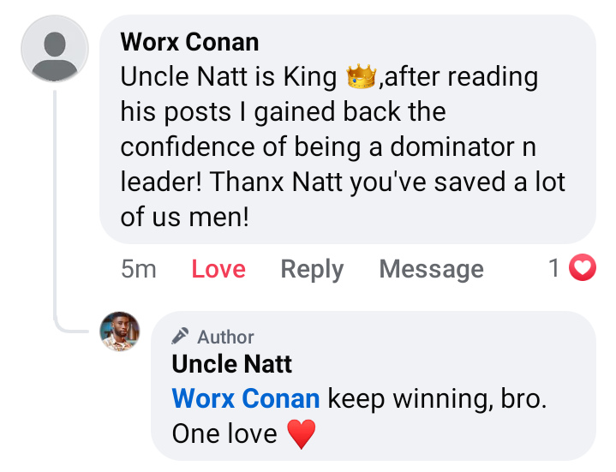The width and height of the screenshot is (616, 472).
Task: Click the 'Thanx Natt you've saved' comment line
Action: [x=343, y=182]
